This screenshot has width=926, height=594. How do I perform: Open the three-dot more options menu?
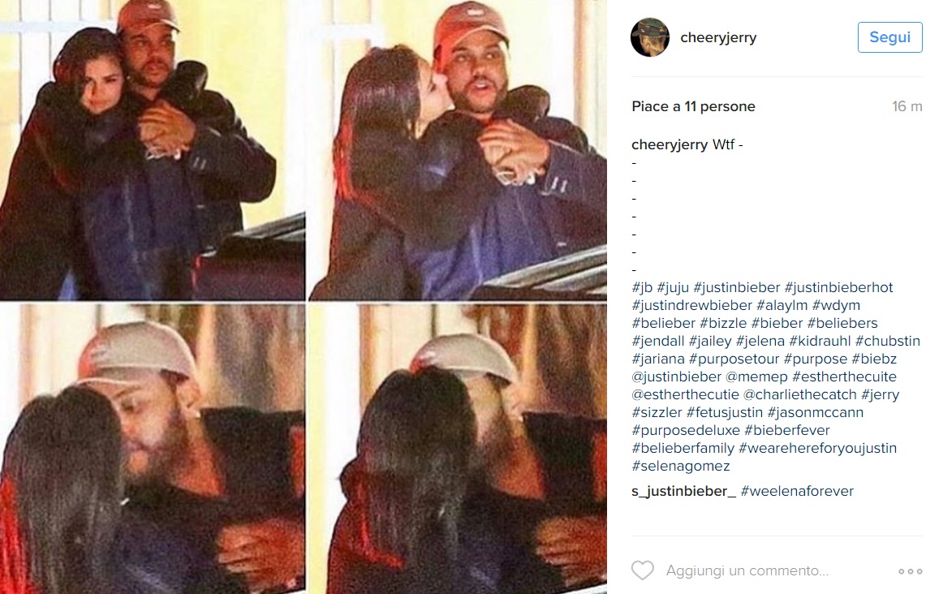click(910, 571)
